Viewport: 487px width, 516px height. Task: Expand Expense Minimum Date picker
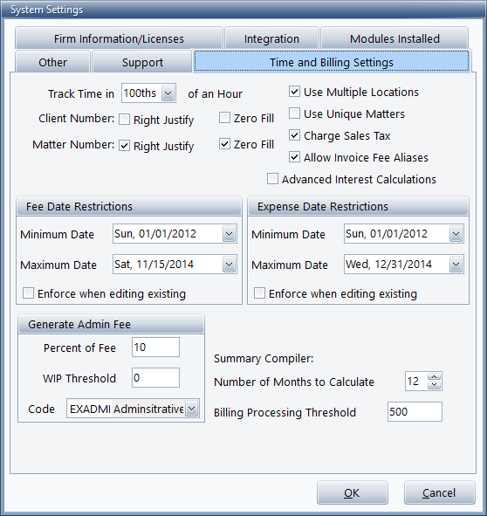[x=456, y=234]
